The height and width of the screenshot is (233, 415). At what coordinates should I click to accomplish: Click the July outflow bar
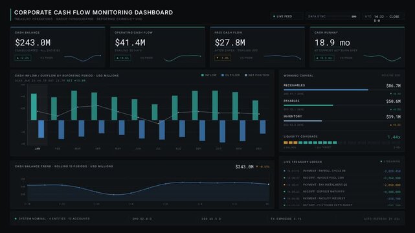(162, 130)
